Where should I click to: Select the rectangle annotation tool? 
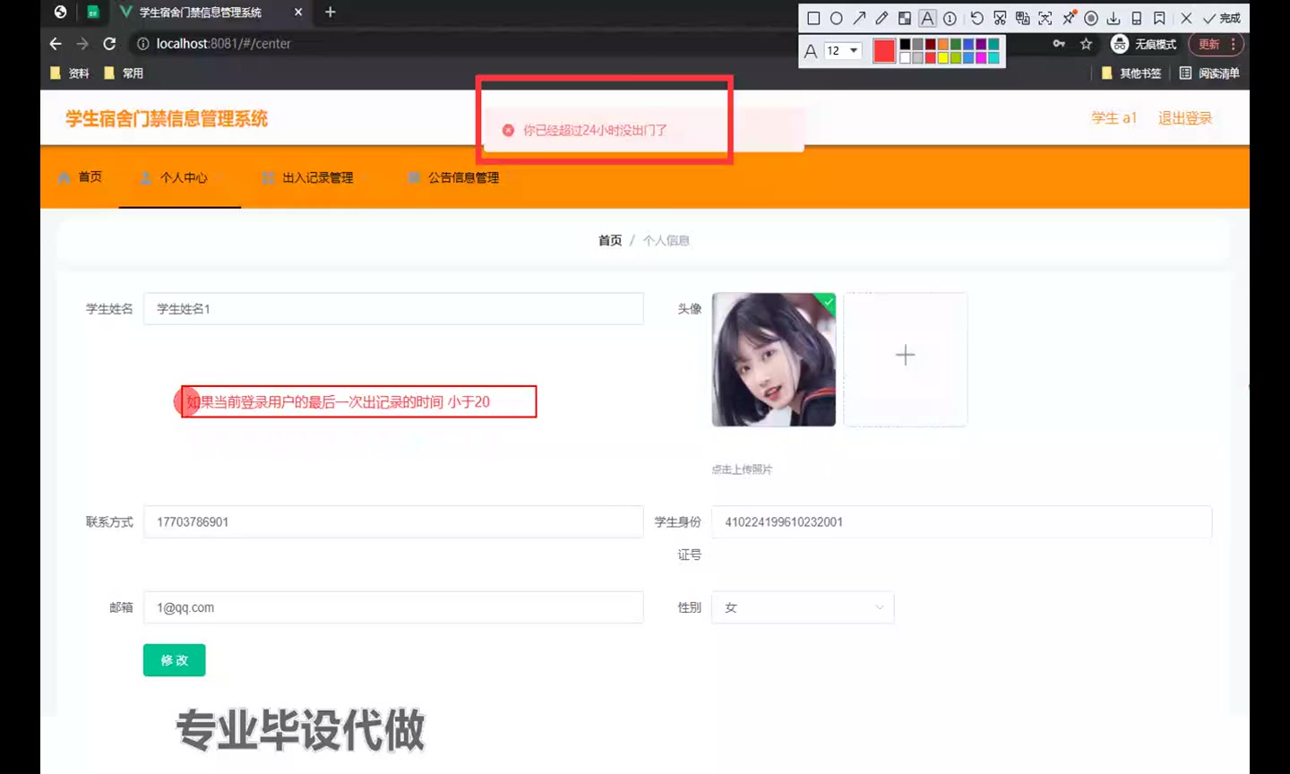pyautogui.click(x=813, y=18)
